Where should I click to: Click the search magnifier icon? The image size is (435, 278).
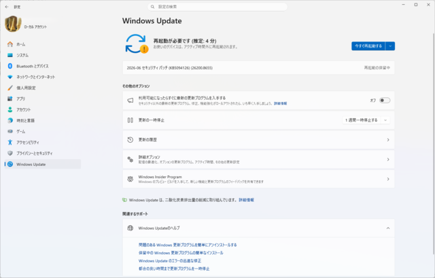click(152, 7)
